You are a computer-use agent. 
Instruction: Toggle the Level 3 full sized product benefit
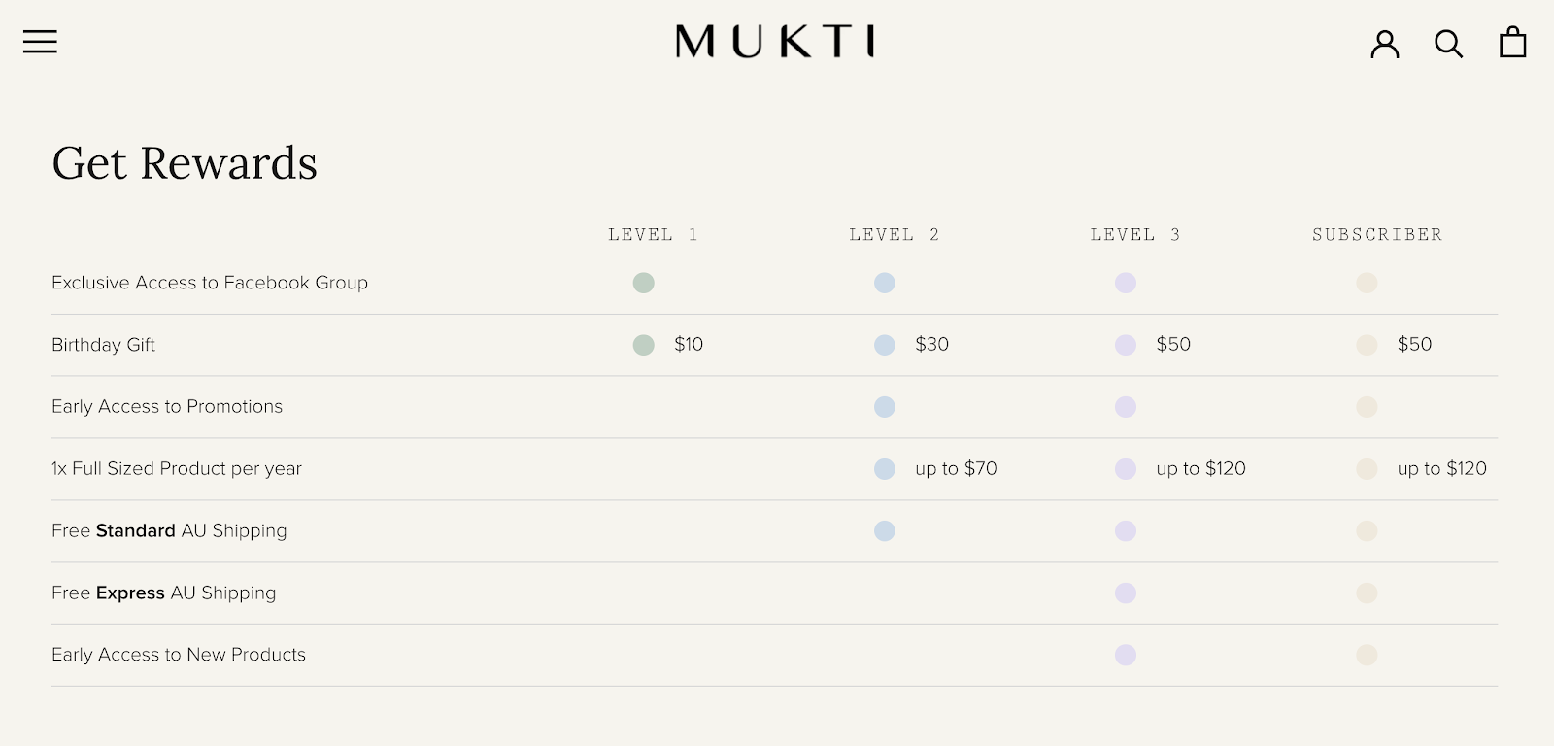pos(1126,469)
